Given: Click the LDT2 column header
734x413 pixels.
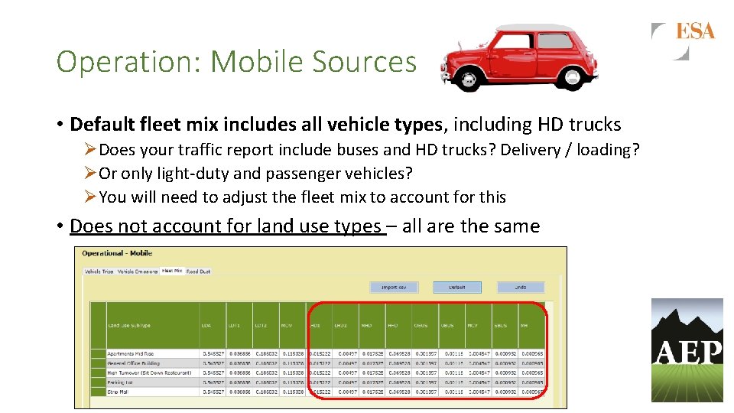Looking at the screenshot, I should 266,326.
